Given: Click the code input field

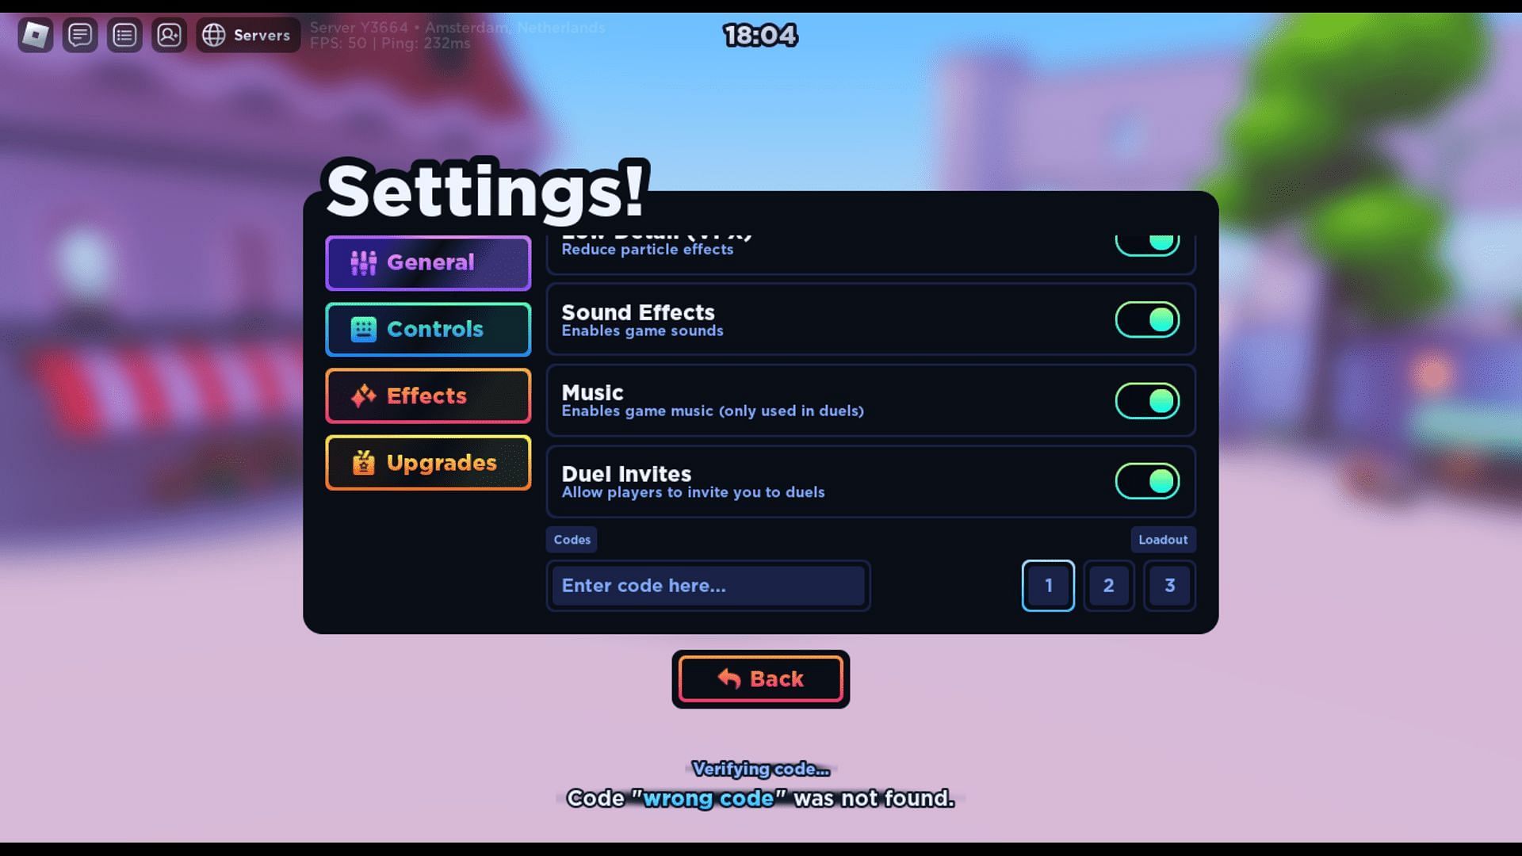Looking at the screenshot, I should click(708, 585).
